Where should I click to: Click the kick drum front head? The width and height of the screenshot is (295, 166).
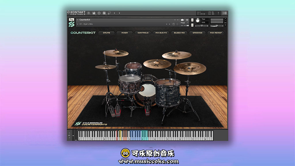pyautogui.click(x=148, y=93)
